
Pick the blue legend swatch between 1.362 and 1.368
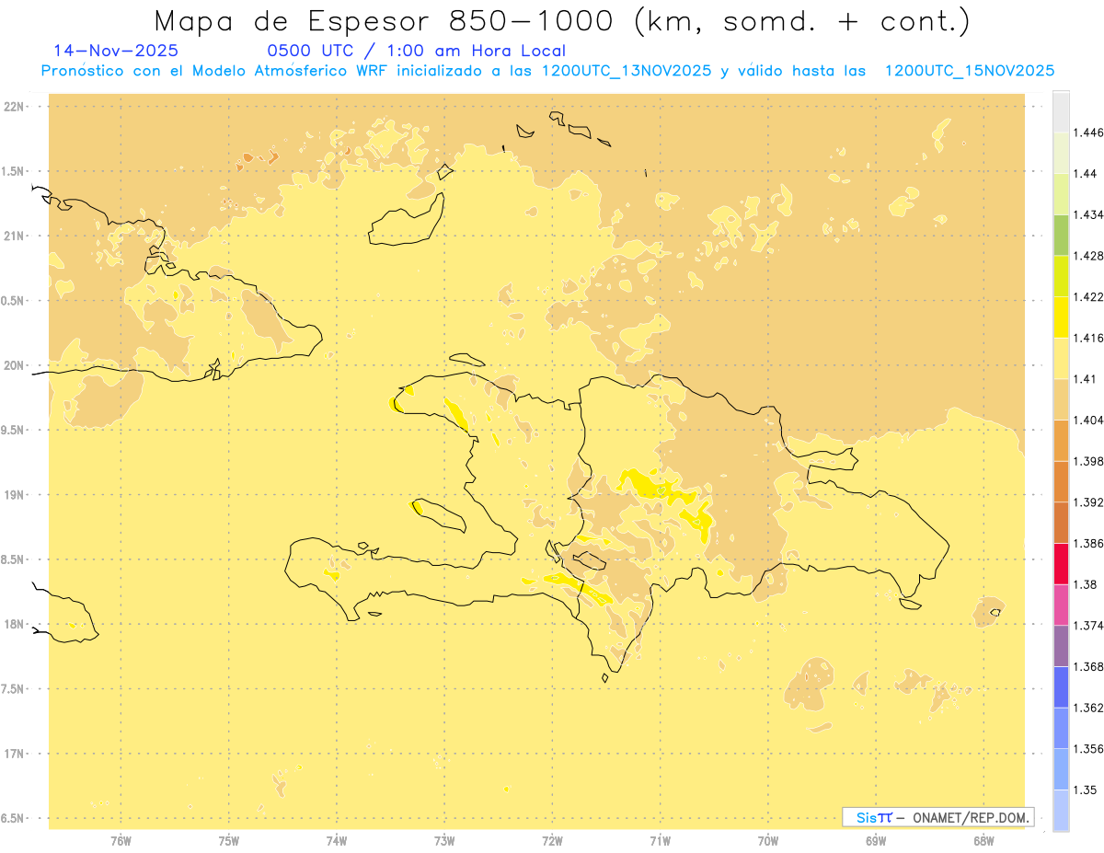1061,686
